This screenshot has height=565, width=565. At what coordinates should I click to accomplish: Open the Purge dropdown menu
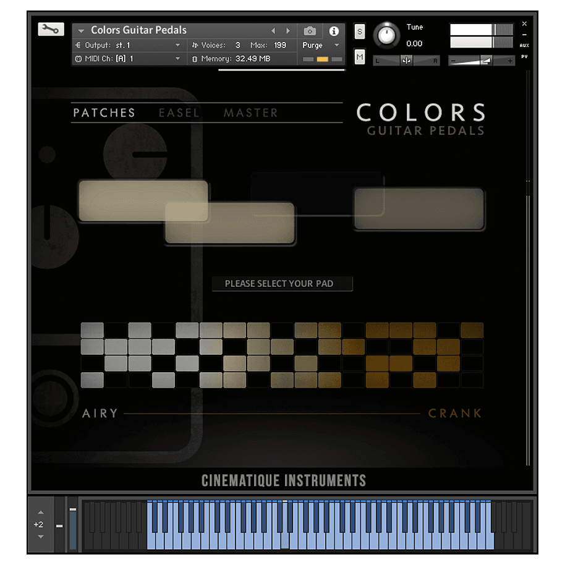point(320,45)
